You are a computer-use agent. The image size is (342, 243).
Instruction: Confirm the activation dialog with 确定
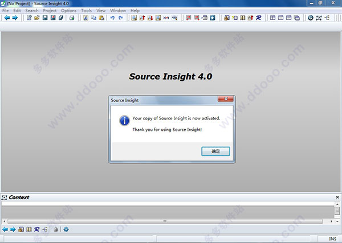(x=215, y=151)
